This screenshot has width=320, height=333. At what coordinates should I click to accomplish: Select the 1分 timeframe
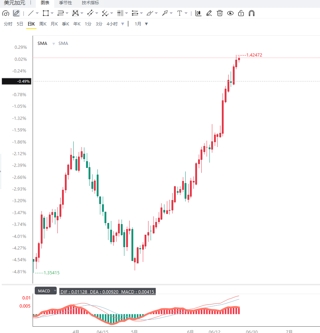[x=88, y=24]
